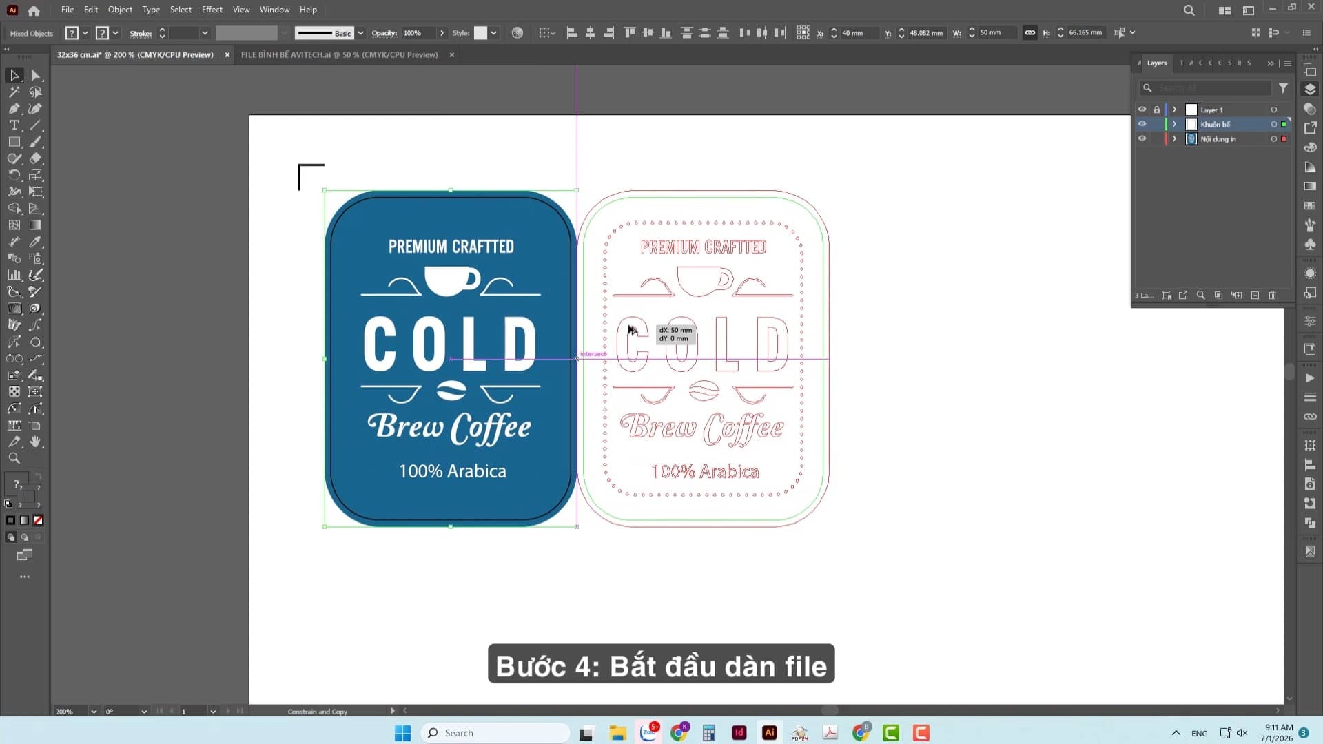1323x744 pixels.
Task: Open the Layers panel options menu
Action: (1287, 63)
